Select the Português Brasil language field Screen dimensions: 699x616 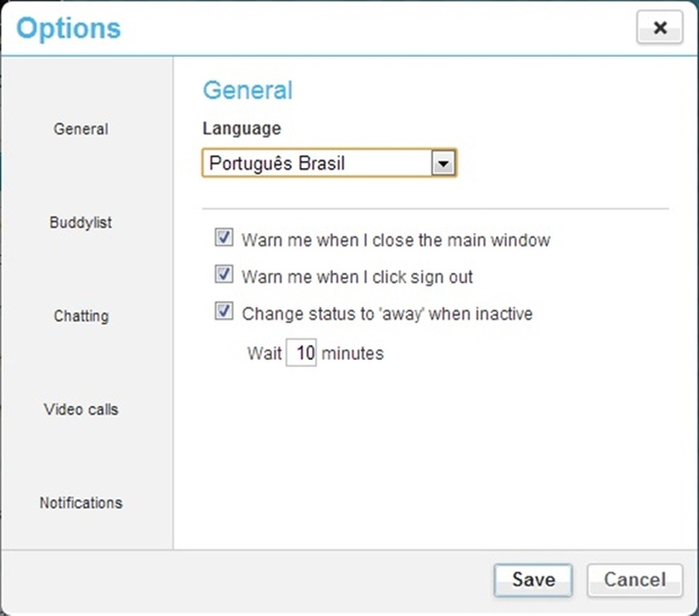315,163
